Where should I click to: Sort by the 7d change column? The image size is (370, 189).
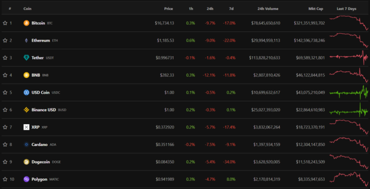[232, 8]
